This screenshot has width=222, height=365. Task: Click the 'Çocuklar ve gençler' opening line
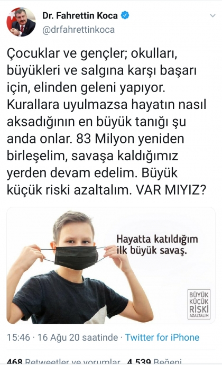coord(66,54)
